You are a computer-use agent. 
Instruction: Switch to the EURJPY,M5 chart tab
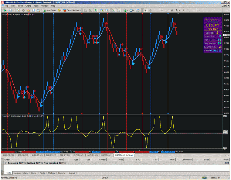click(x=51, y=155)
